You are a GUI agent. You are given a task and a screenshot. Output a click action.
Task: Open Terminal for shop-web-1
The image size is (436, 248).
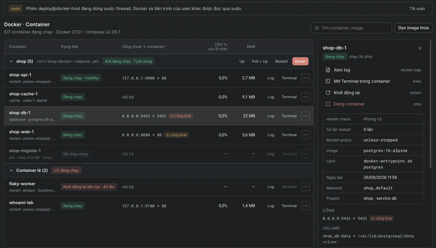tap(289, 135)
